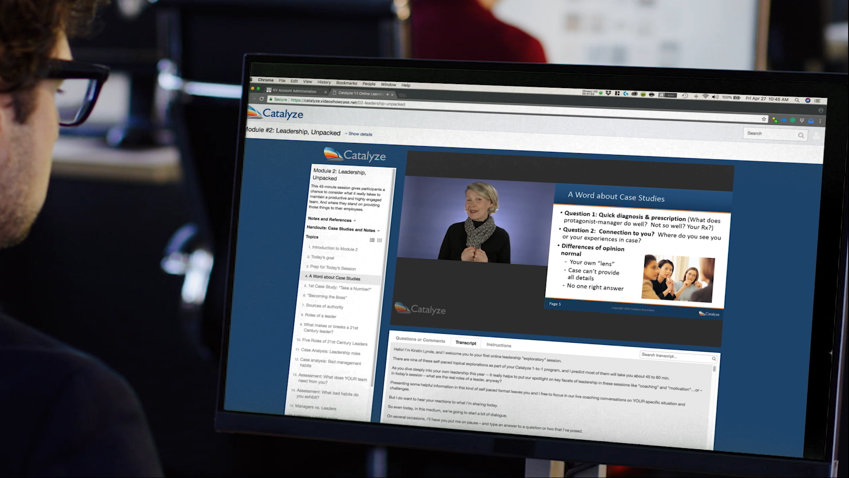
Task: Click the list view toggle icon in Topics
Action: point(371,240)
